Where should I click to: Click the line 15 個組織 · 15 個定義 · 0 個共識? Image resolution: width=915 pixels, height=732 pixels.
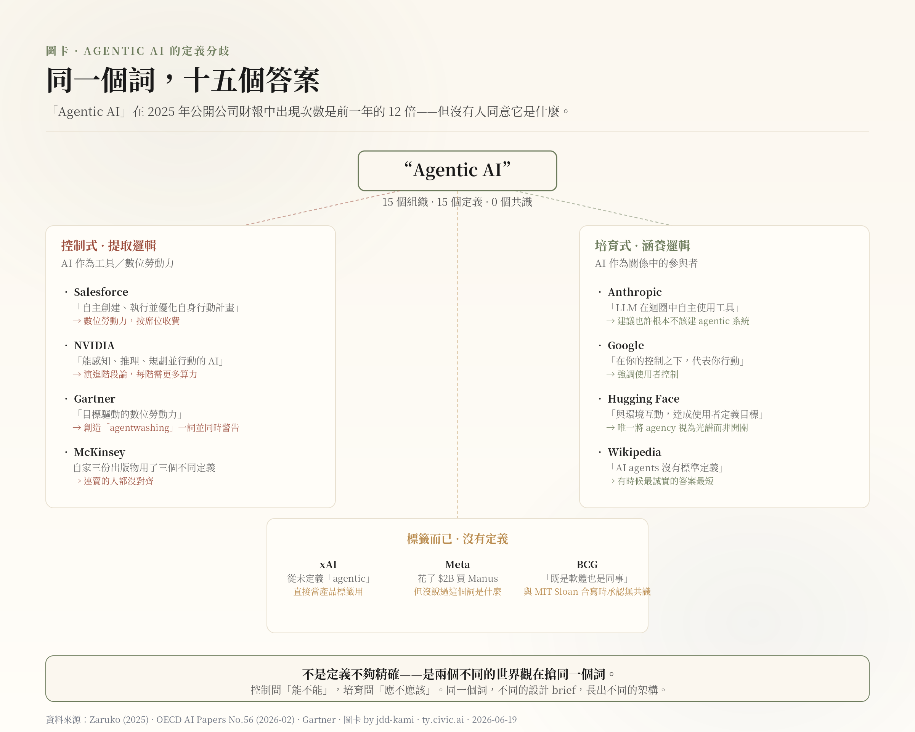457,202
